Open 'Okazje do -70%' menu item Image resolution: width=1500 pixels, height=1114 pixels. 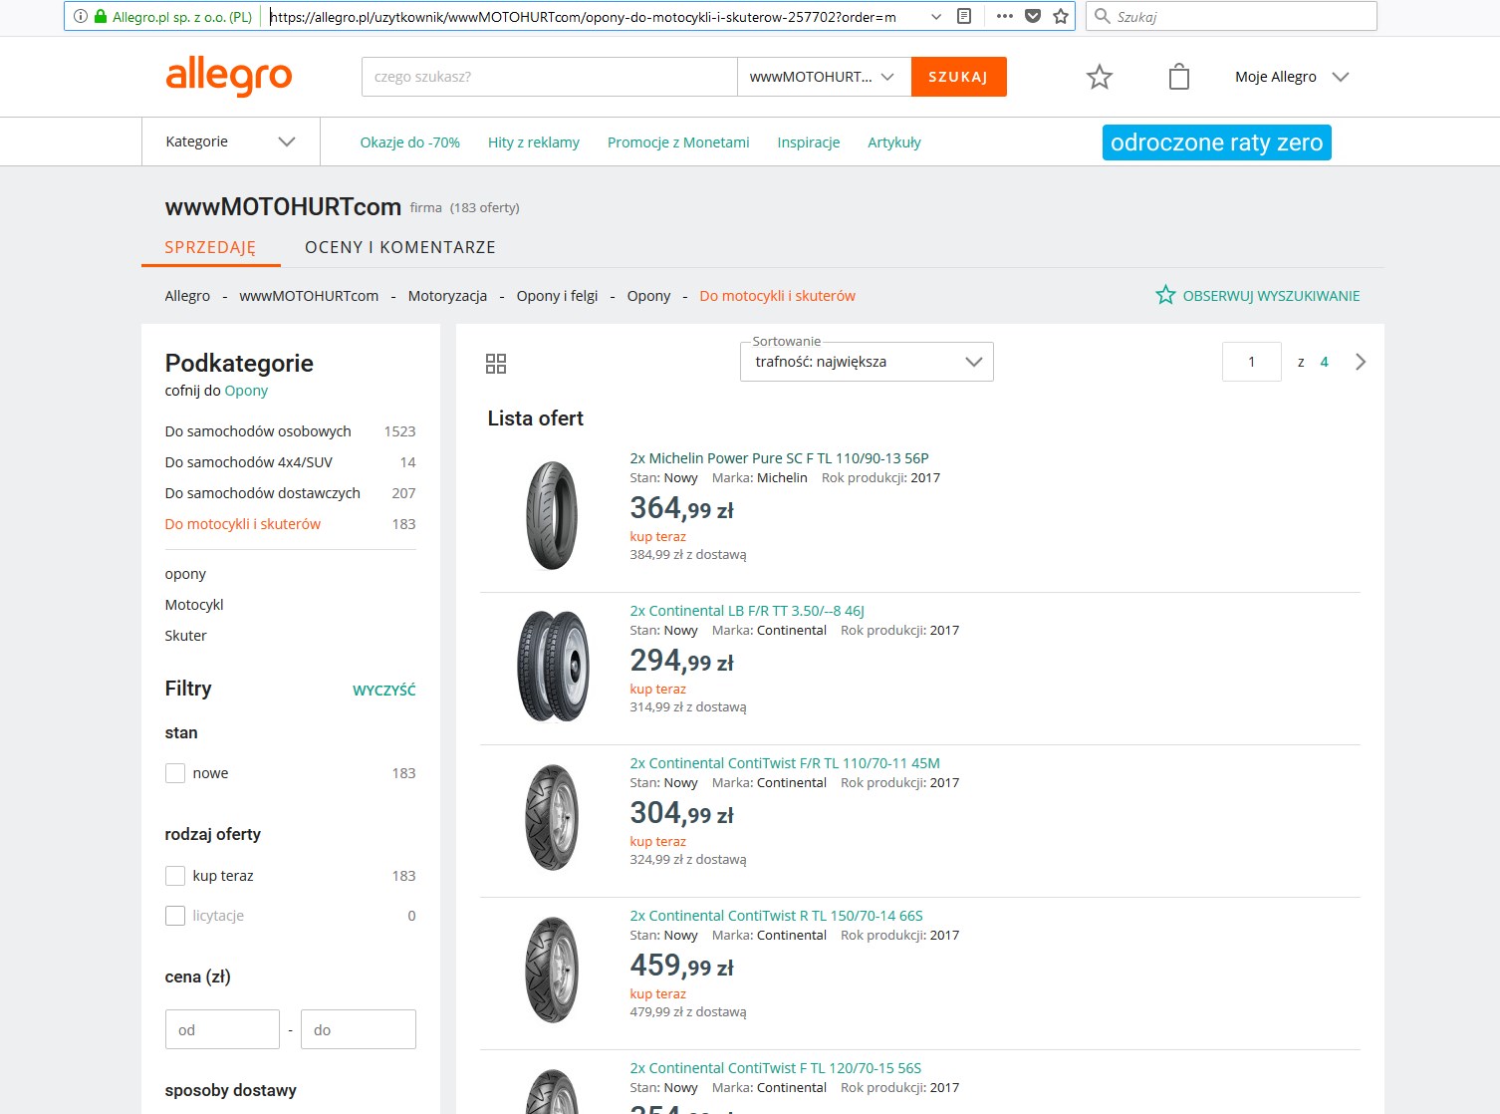409,142
